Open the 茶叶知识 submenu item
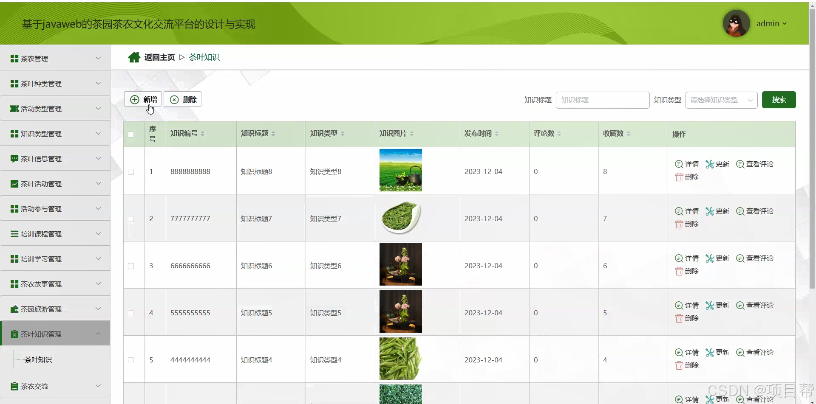 [x=38, y=360]
